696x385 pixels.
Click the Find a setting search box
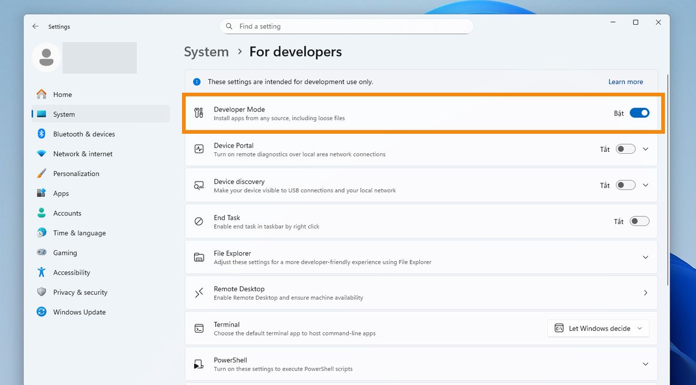pos(346,26)
